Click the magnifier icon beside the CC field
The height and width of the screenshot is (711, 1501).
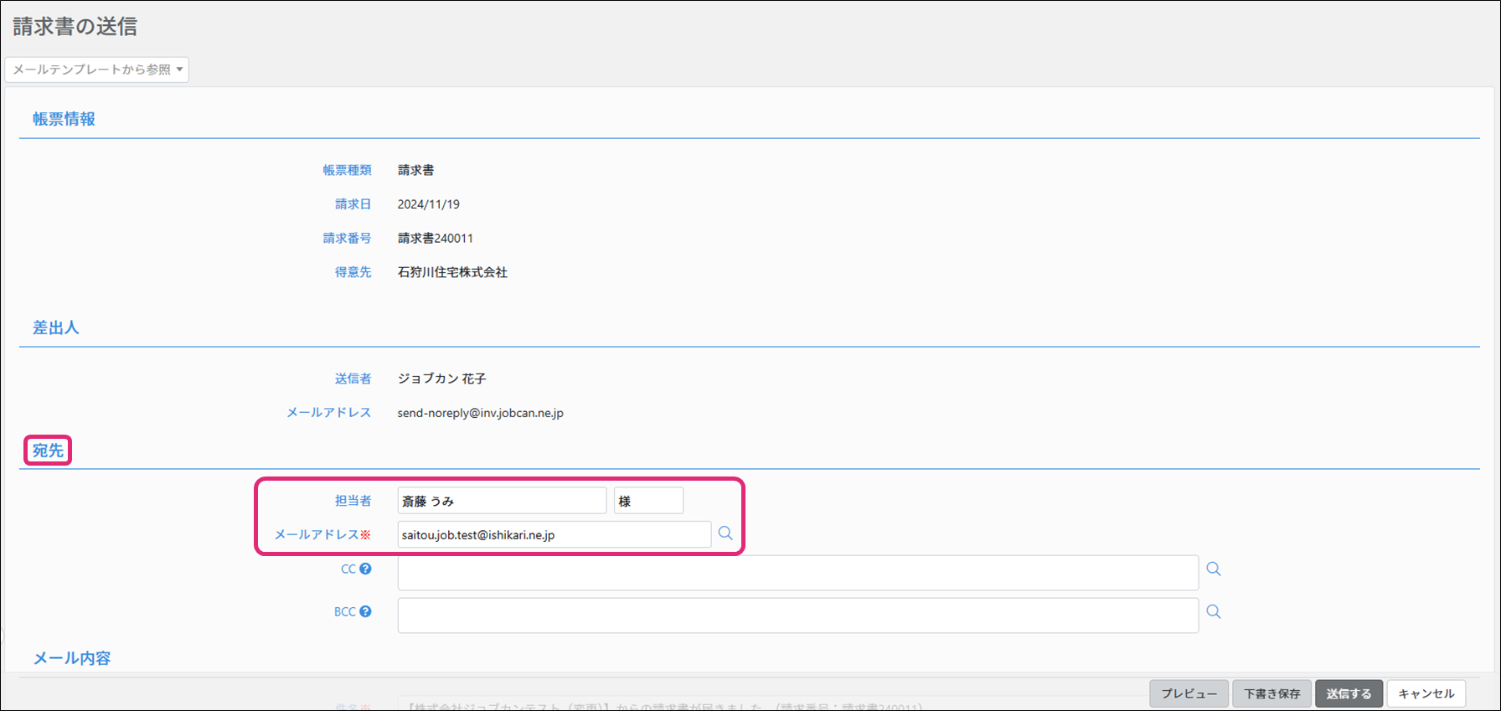[x=1213, y=569]
